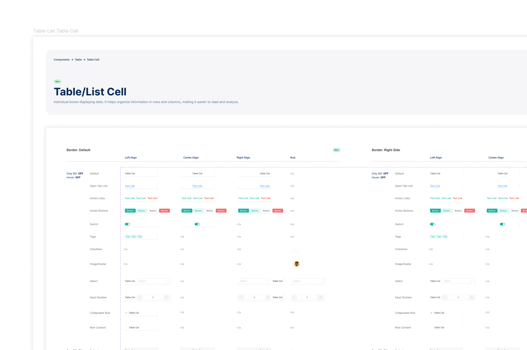
Task: Open blue Text Link in Border: Right Side Left Align
Action: (x=435, y=186)
